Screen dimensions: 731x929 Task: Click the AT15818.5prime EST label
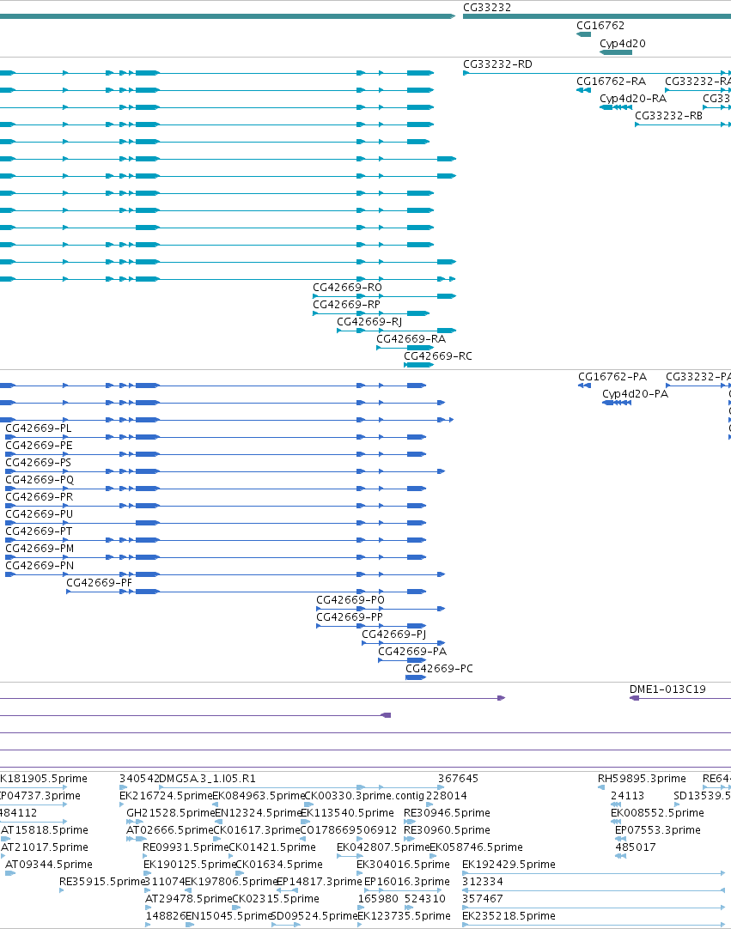click(x=45, y=830)
